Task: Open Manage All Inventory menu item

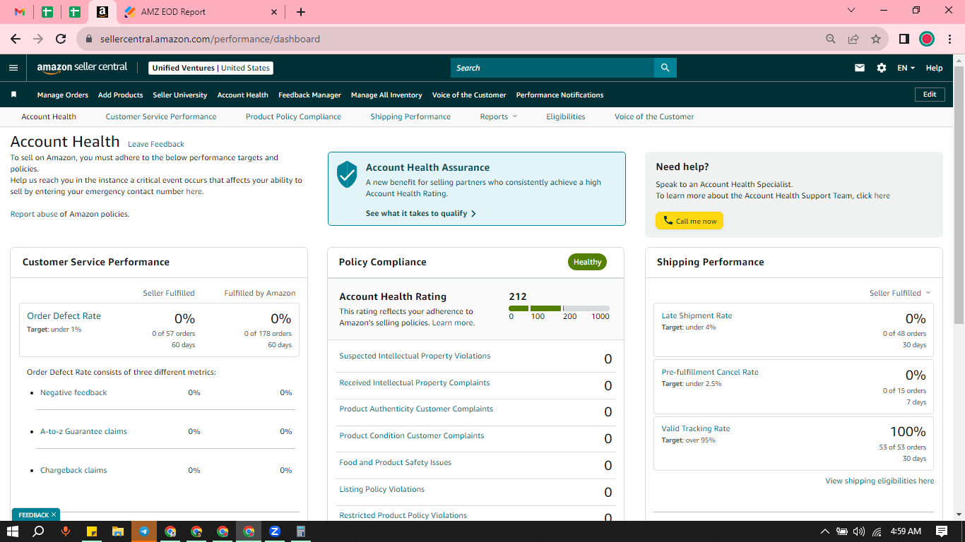Action: 386,95
